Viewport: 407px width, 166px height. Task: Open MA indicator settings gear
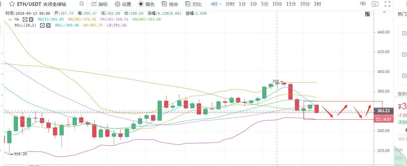(25, 20)
